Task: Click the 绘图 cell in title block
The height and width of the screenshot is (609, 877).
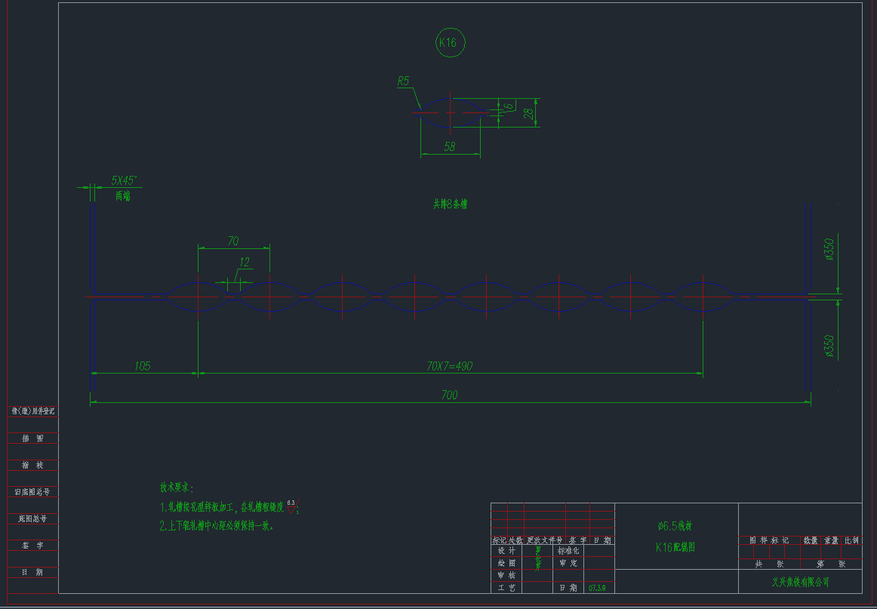Action: pos(506,563)
